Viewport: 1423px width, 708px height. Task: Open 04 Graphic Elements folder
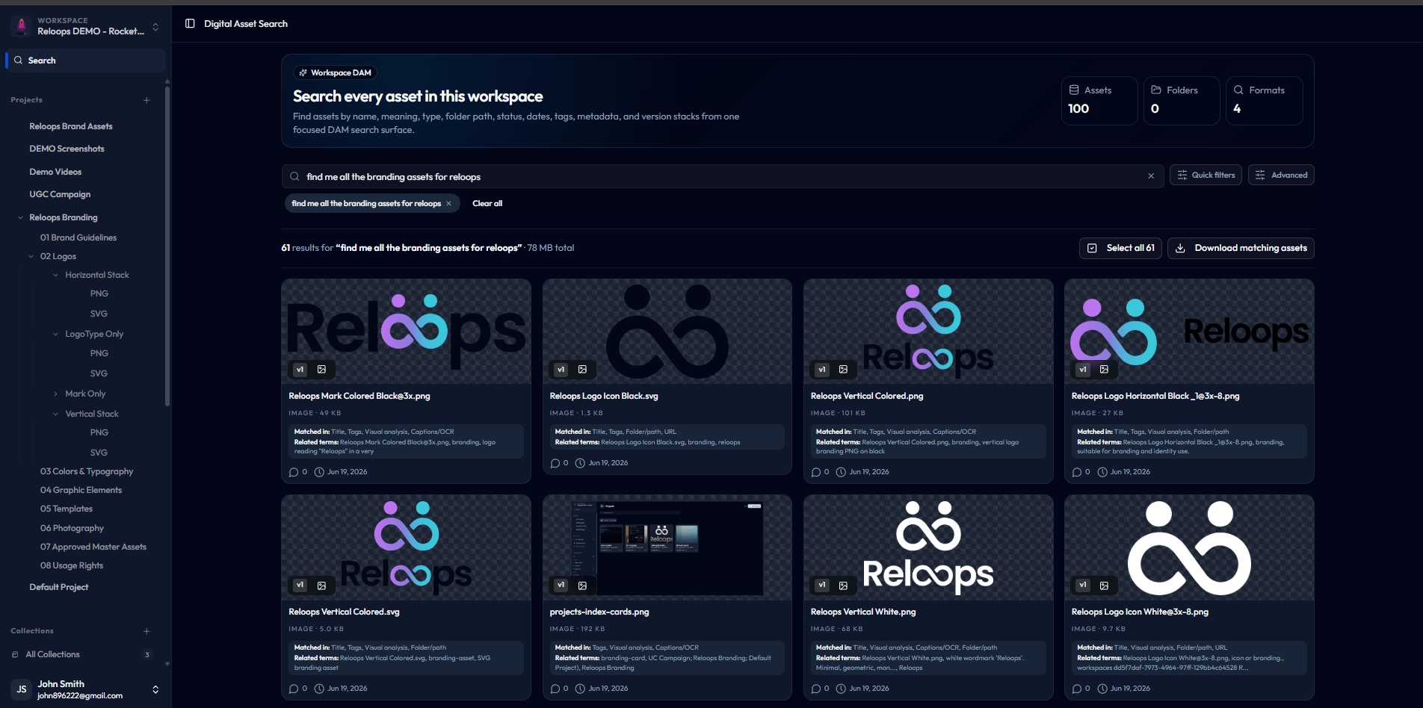pyautogui.click(x=81, y=490)
